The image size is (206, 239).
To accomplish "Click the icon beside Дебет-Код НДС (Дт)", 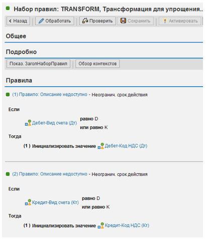I will 101,146.
